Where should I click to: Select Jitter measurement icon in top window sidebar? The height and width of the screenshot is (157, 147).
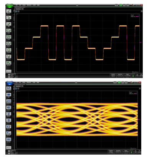(x=9, y=24)
